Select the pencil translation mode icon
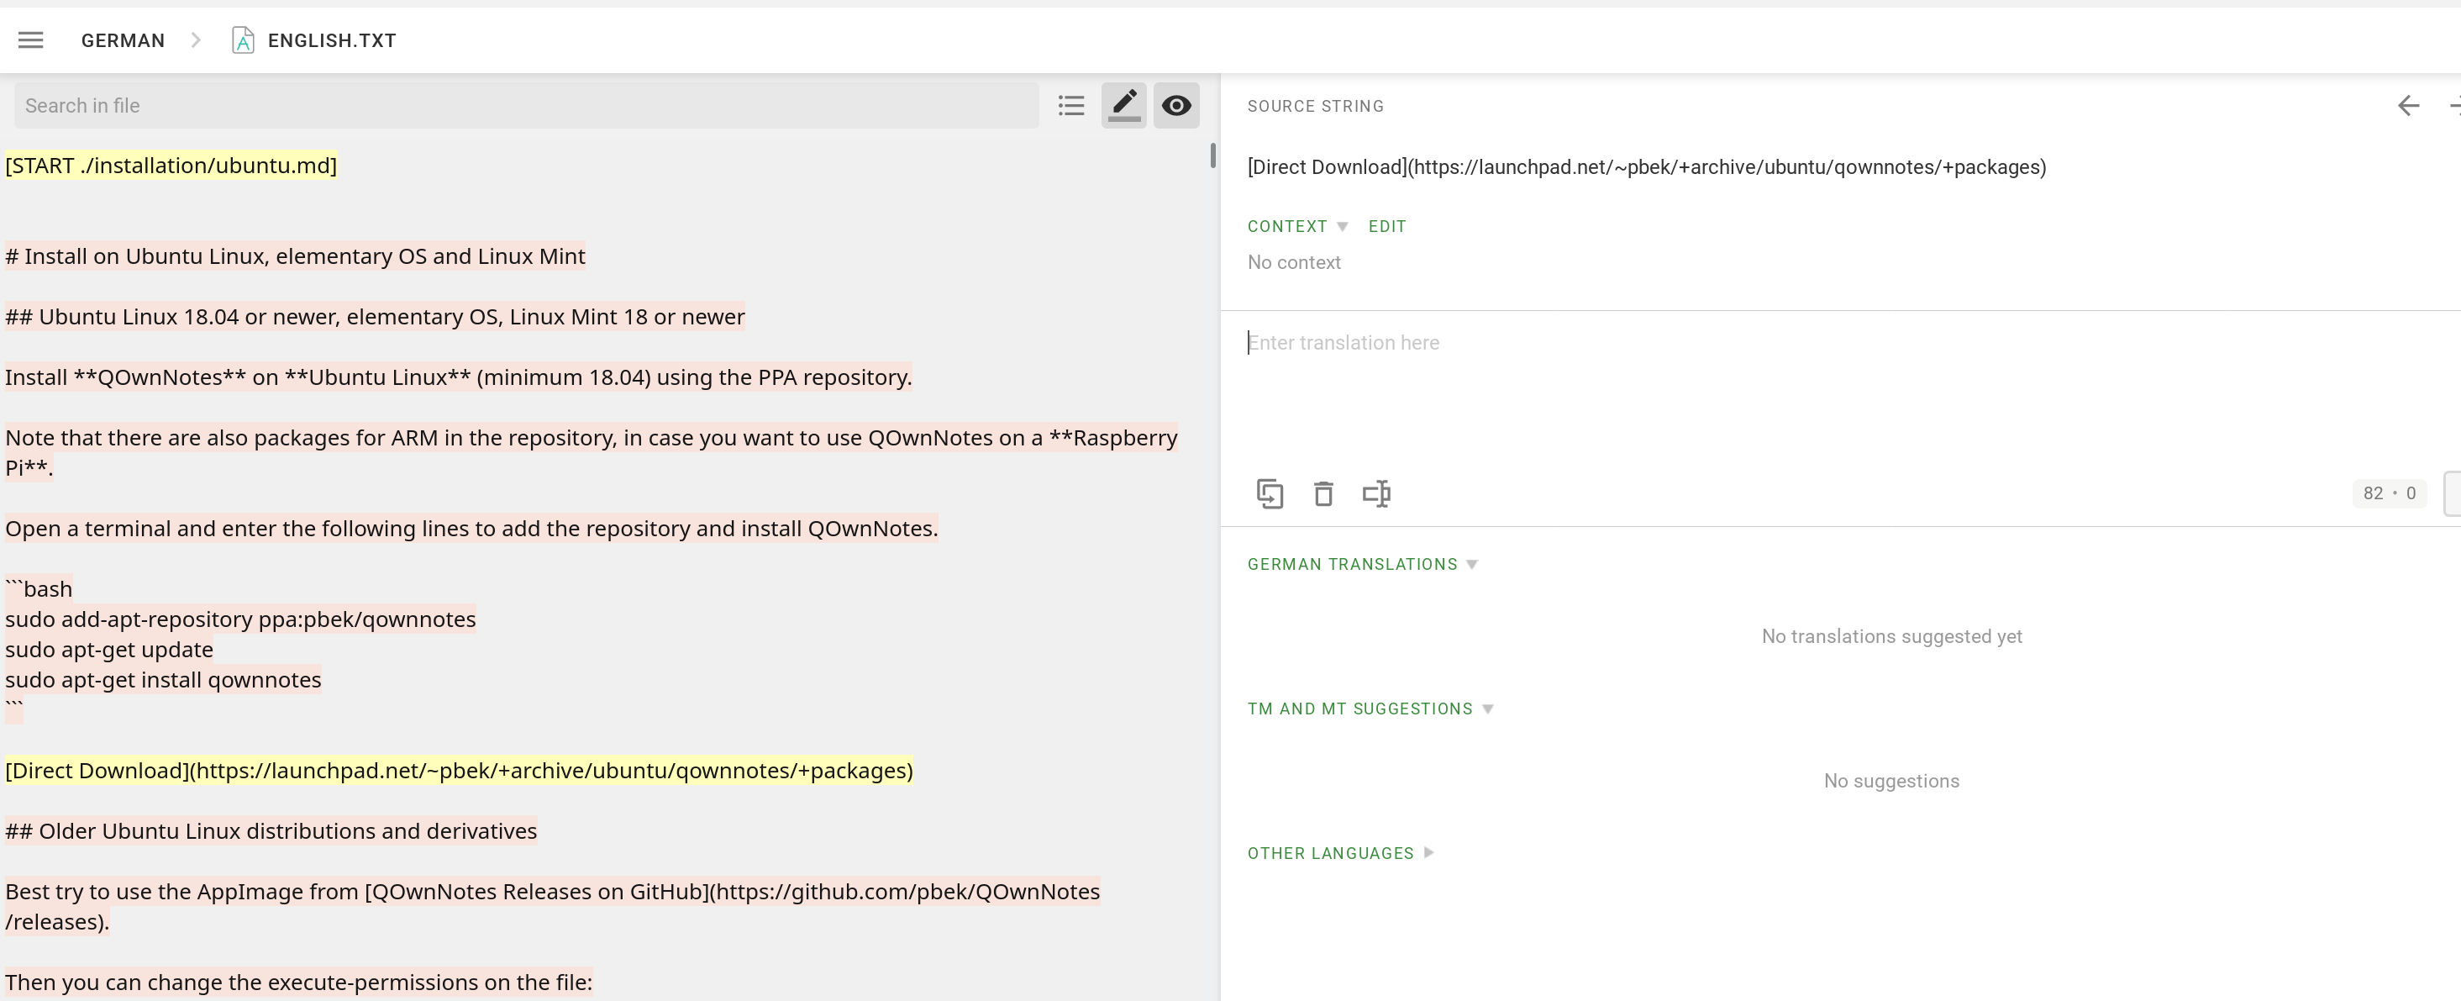The height and width of the screenshot is (1001, 2461). point(1123,105)
